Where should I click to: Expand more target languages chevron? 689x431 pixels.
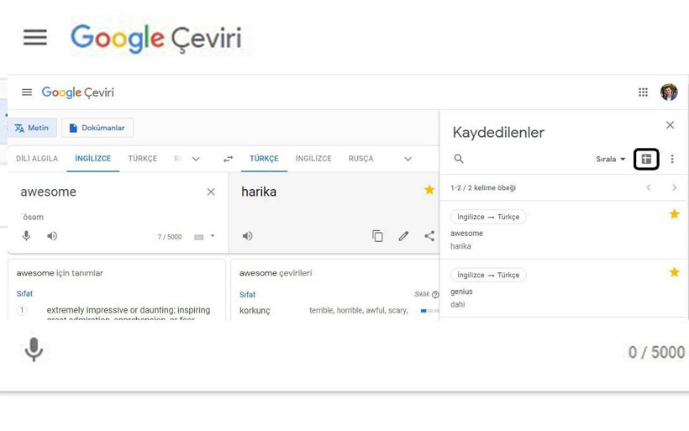[408, 159]
